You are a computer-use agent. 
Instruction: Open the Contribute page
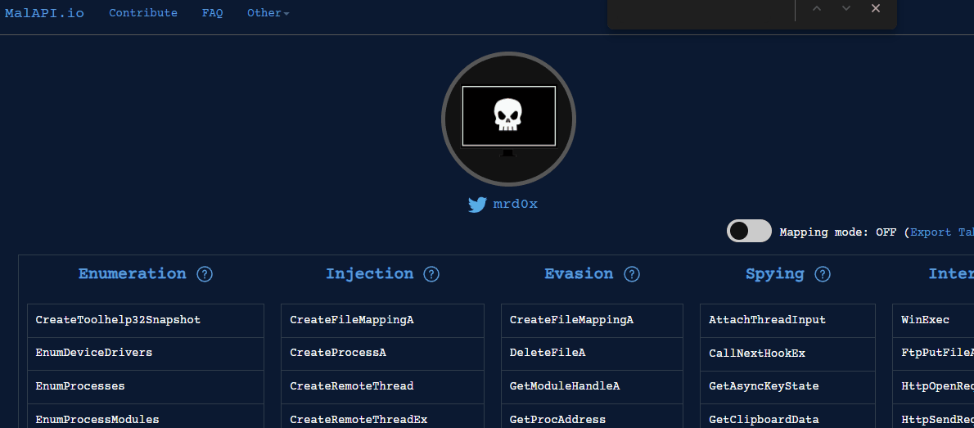point(143,13)
